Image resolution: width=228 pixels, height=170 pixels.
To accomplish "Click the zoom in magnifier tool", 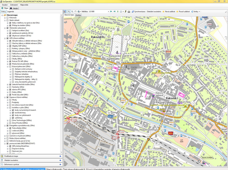I will (x=69, y=12).
